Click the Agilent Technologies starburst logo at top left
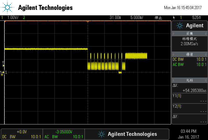 [x=8, y=7]
